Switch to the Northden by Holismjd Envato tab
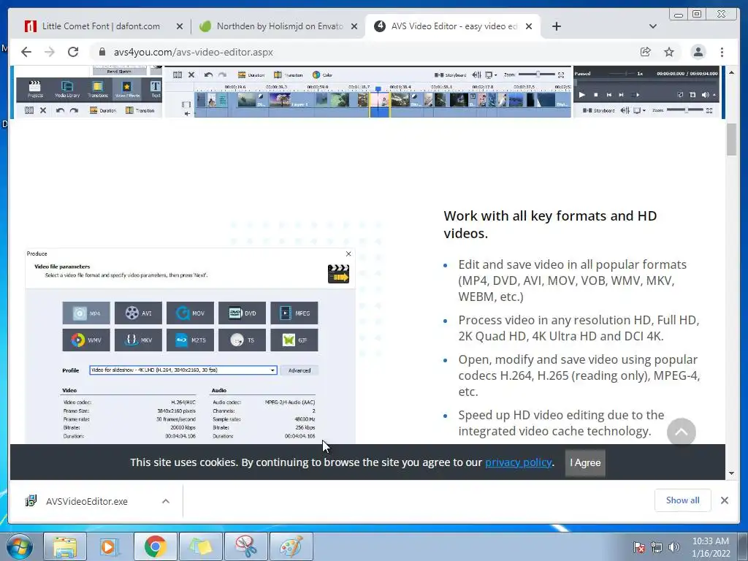The height and width of the screenshot is (561, 748). [280, 26]
